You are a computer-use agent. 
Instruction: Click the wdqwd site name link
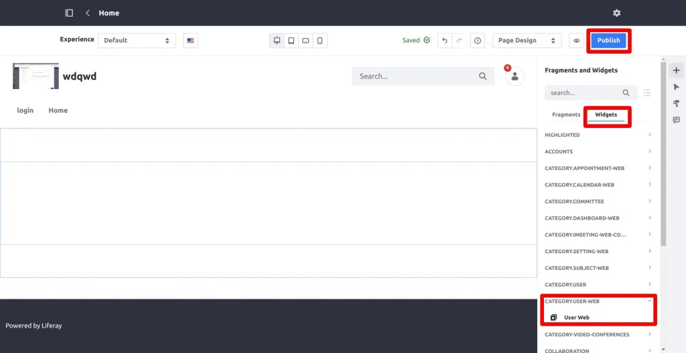(x=80, y=76)
